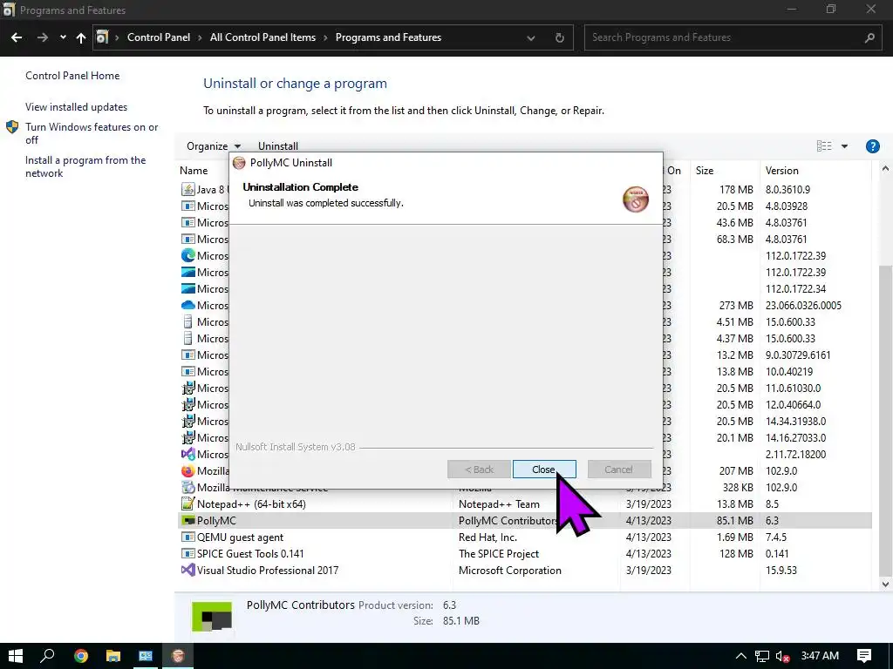
Task: Sort by Name column header
Action: tap(194, 171)
